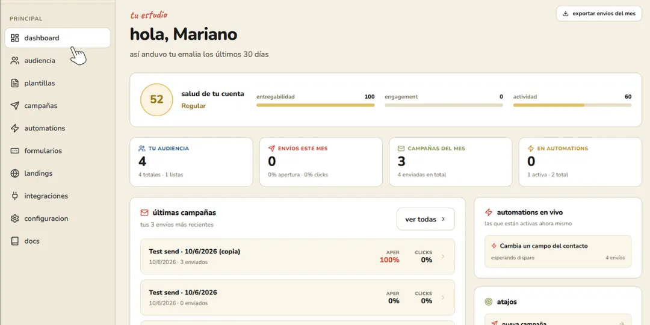Click the automations lightning icon in sidebar
The width and height of the screenshot is (650, 325).
(x=15, y=128)
